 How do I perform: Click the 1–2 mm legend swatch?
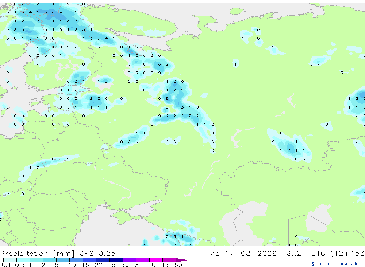click(36, 260)
